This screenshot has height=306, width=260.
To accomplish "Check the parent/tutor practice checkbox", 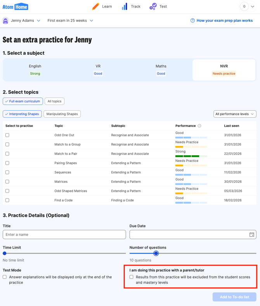I will click(x=132, y=277).
